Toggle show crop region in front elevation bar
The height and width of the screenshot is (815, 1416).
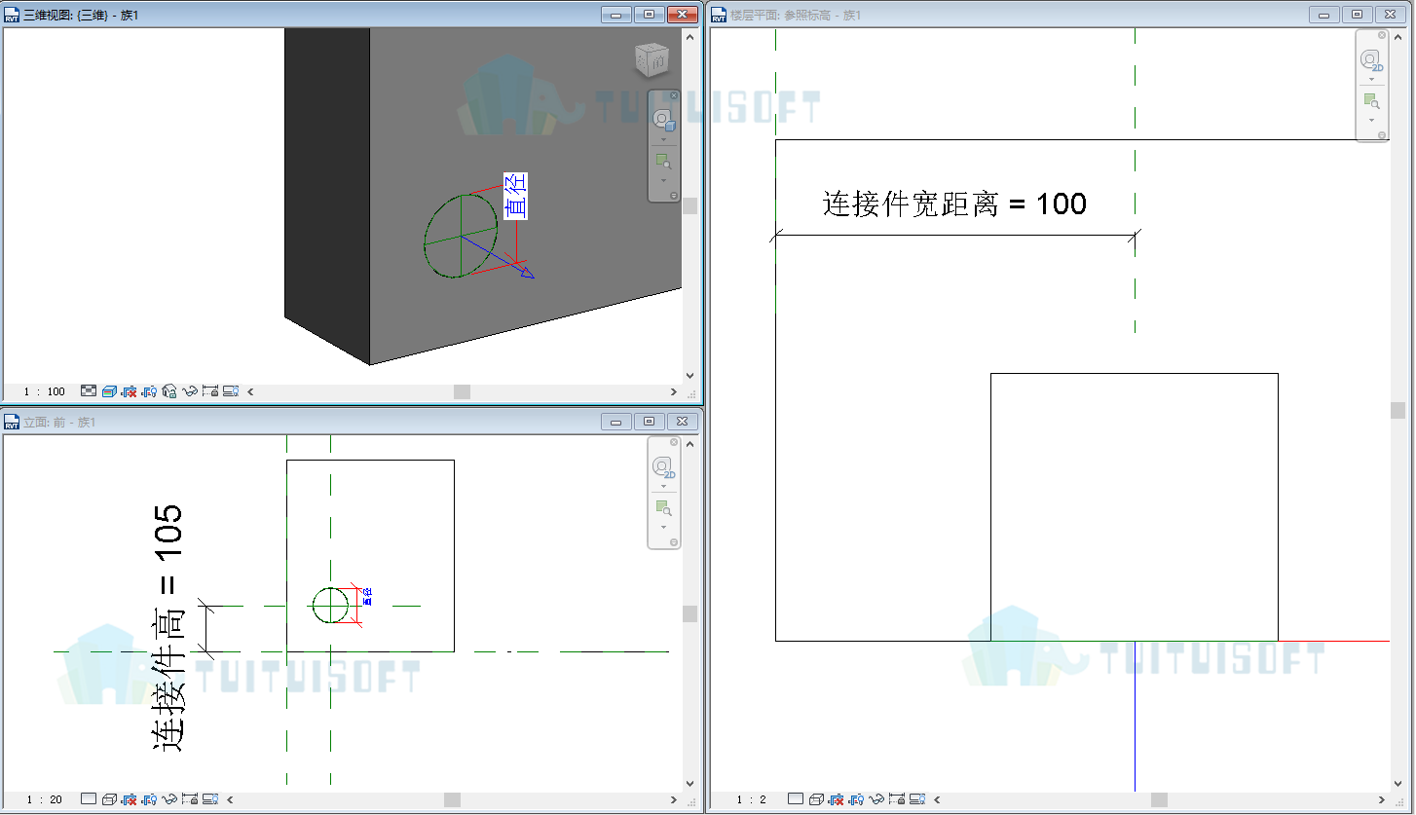pyautogui.click(x=149, y=799)
